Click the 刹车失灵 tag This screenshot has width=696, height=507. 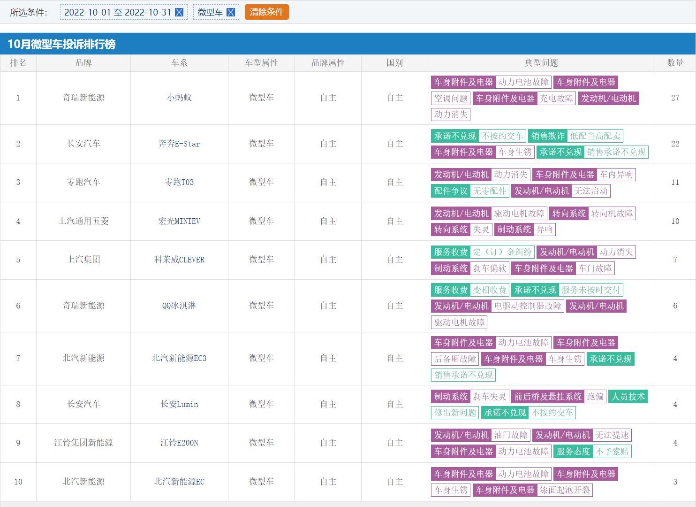click(x=490, y=397)
